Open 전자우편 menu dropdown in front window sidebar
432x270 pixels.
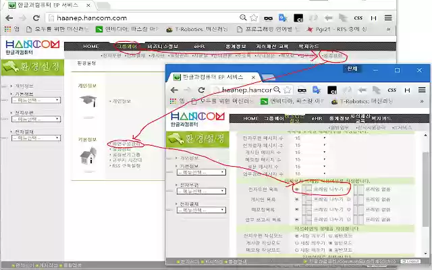[201, 191]
